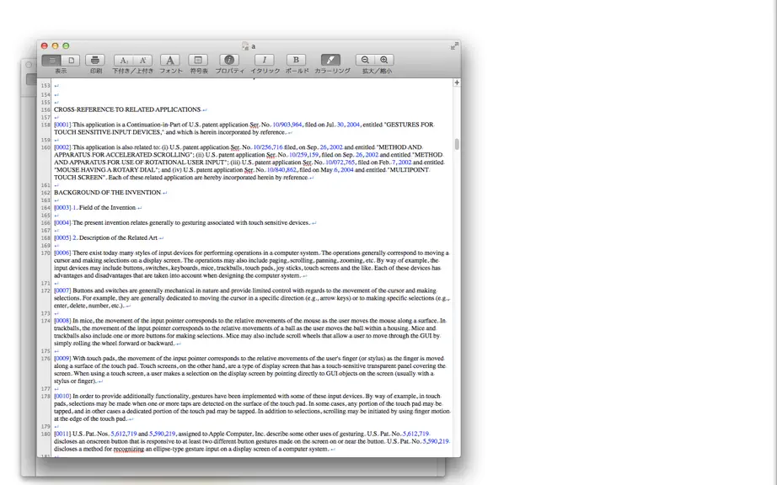Screen dimensions: 777x485
Task: Open the 10/256,716 serial number link
Action: tap(268, 147)
